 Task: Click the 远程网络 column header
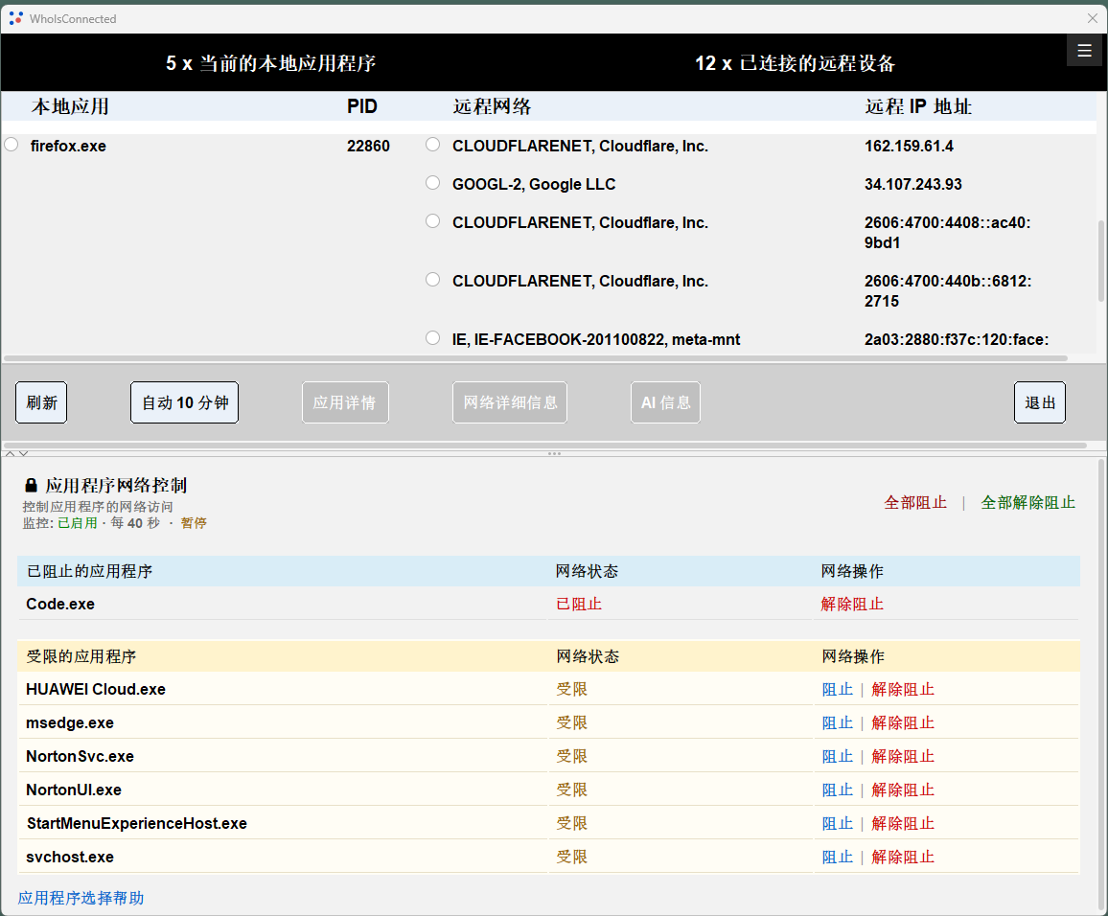492,106
